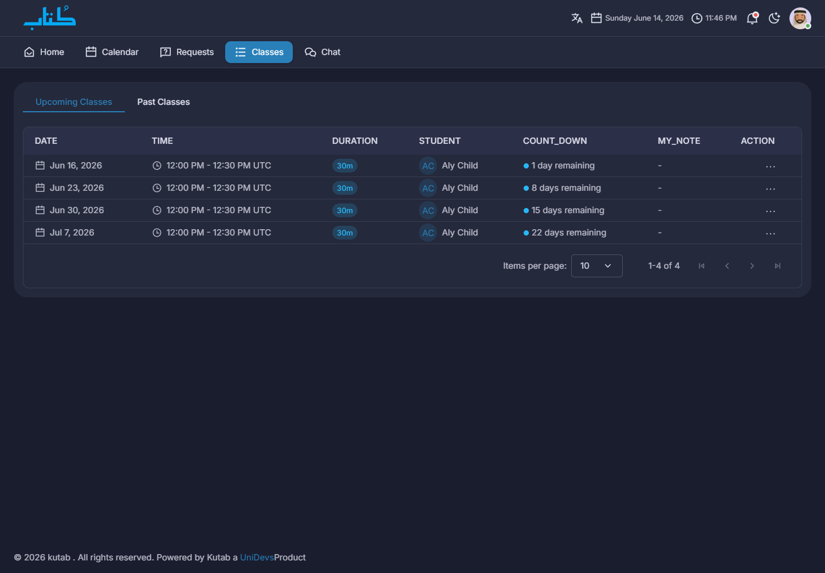Open the notifications bell
The image size is (825, 573).
pos(753,18)
